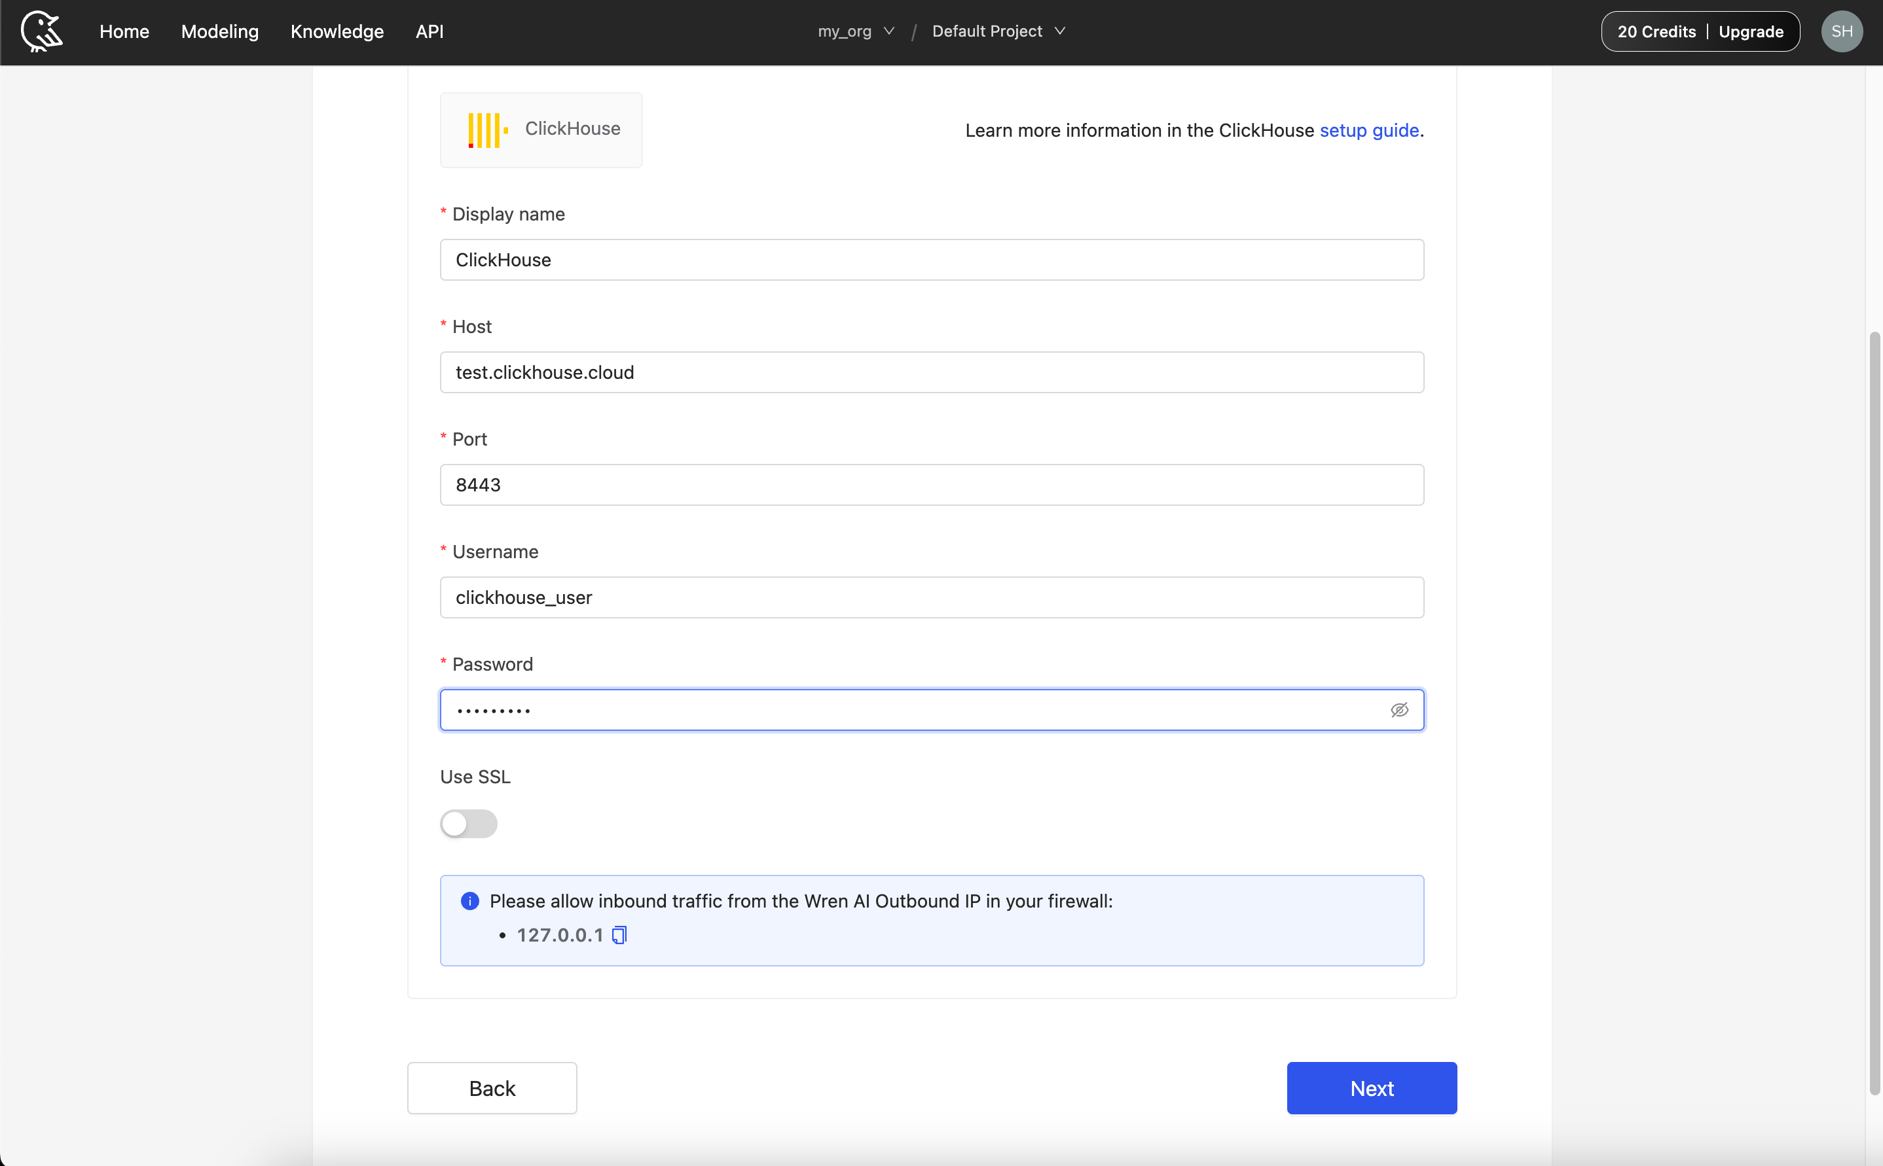Click the Wren AI bird logo

point(42,31)
